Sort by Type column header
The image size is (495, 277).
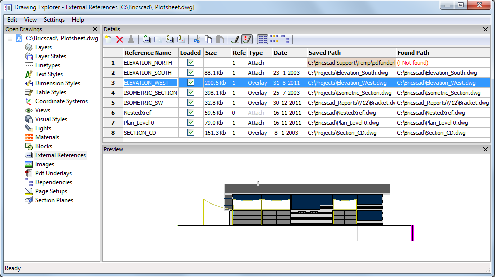tap(259, 53)
